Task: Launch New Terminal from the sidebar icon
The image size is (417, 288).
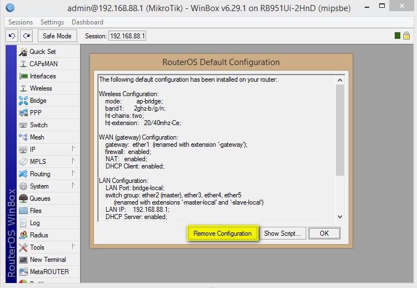Action: click(23, 260)
